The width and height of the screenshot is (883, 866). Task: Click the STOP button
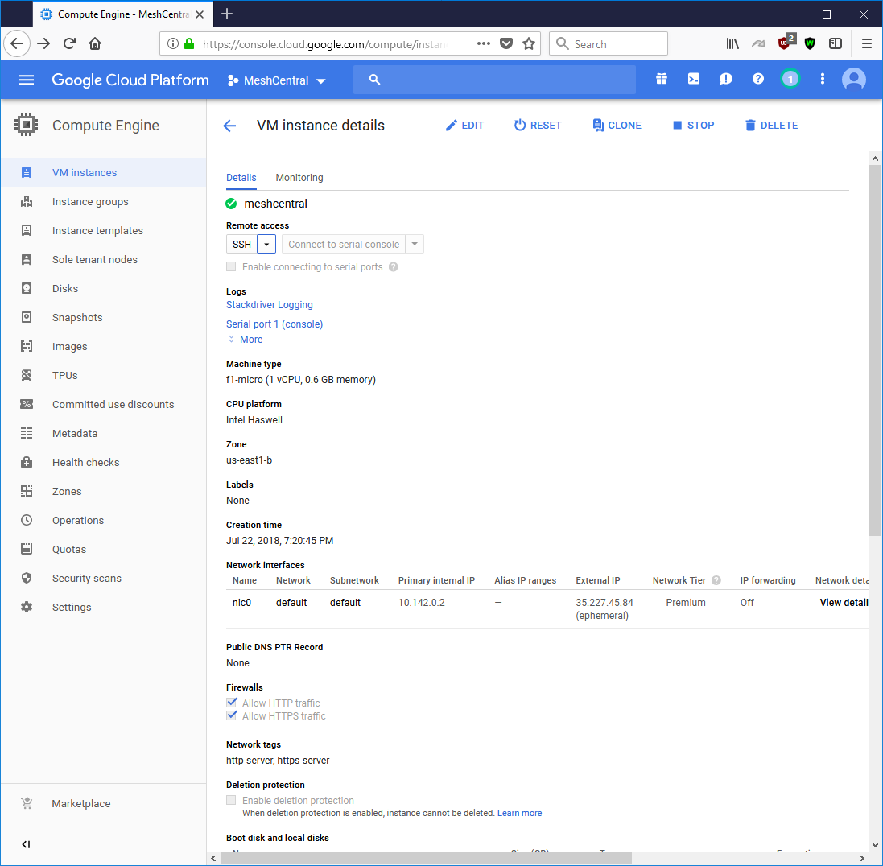click(x=694, y=126)
